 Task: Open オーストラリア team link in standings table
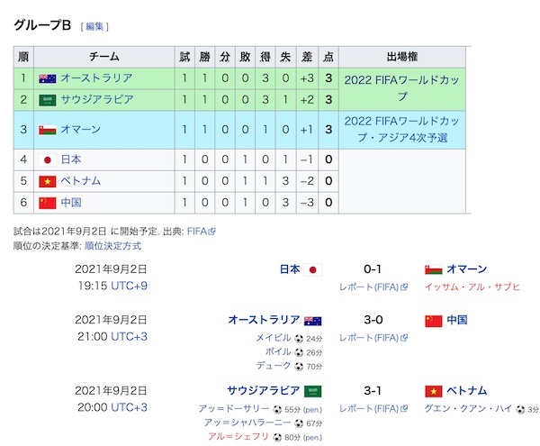click(x=97, y=78)
